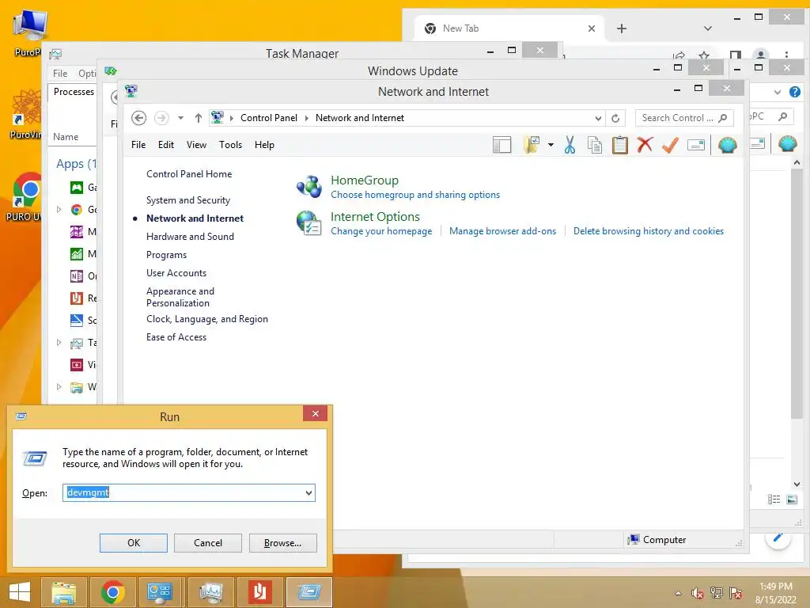Click the Task Manager taskbar icon
The image size is (810, 608).
[x=210, y=592]
